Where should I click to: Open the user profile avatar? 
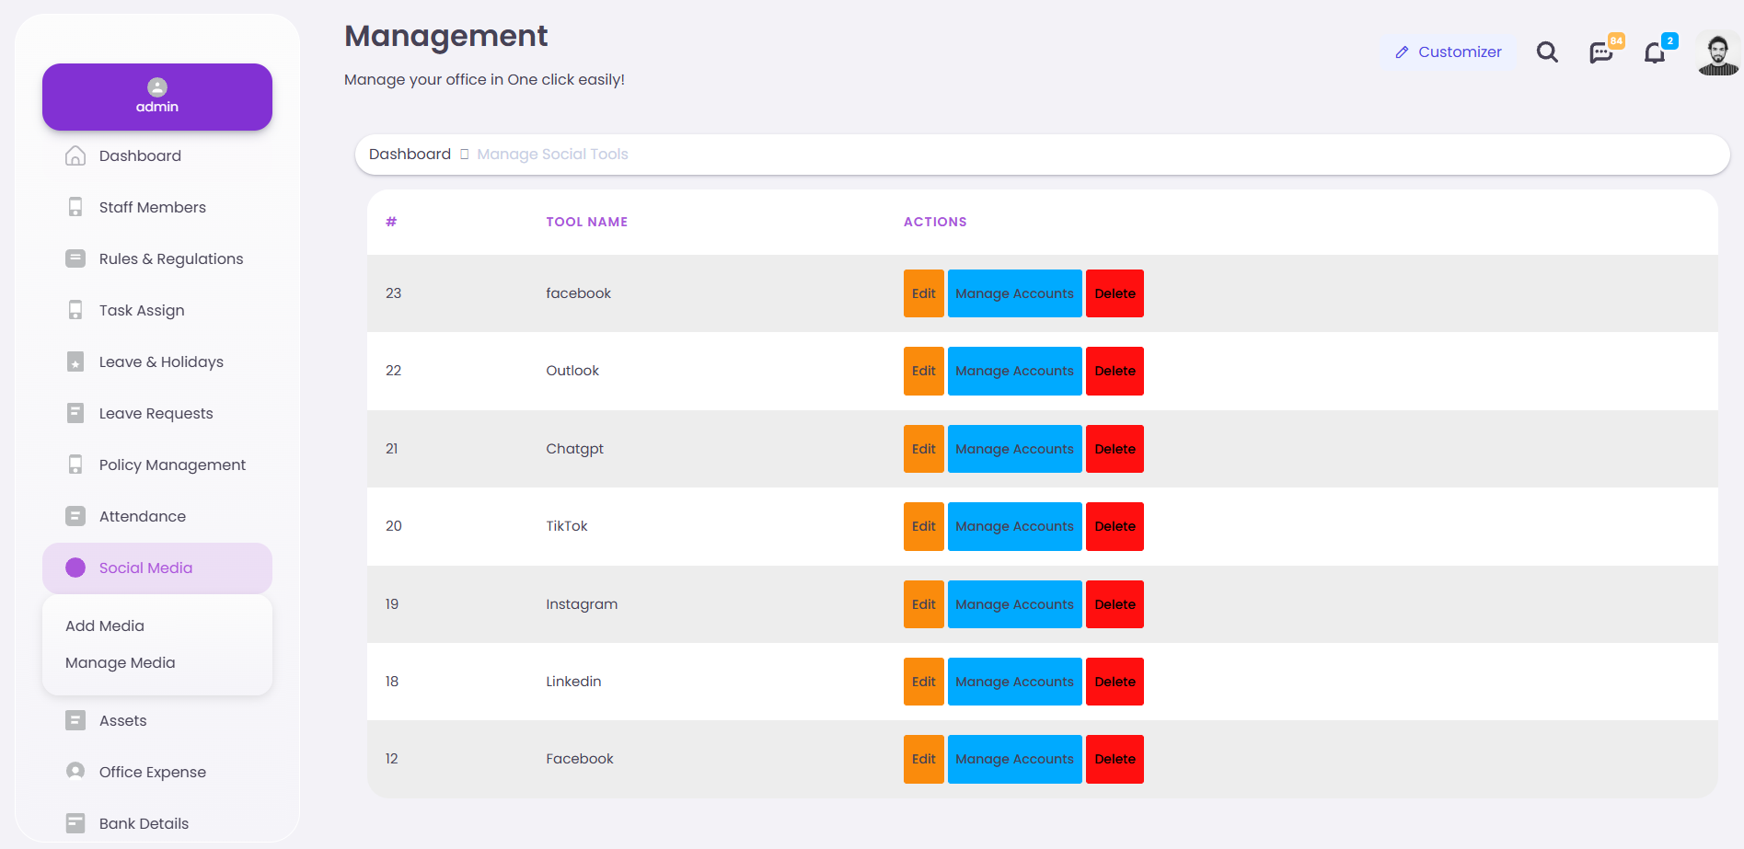tap(1718, 52)
